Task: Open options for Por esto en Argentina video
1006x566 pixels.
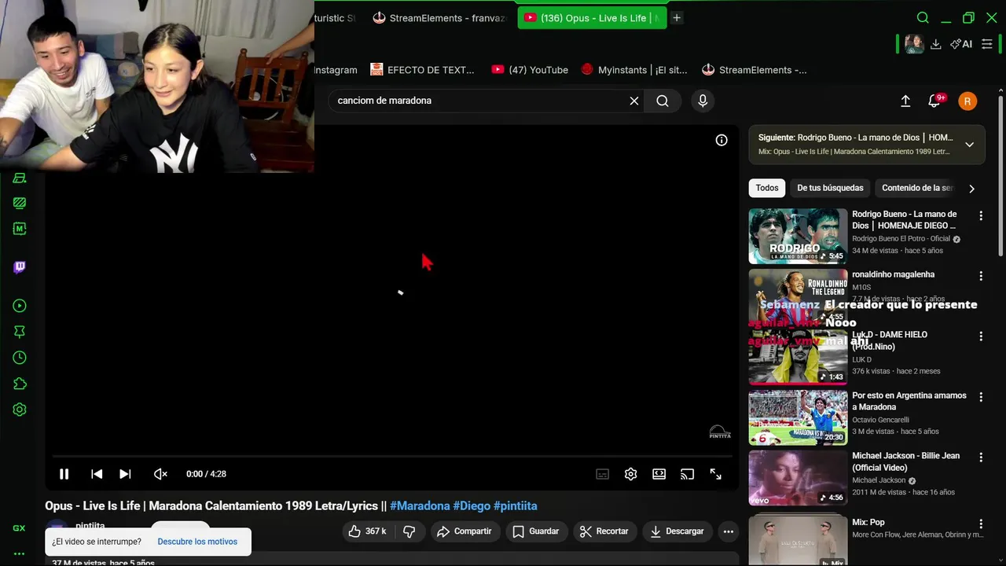Action: point(981,397)
